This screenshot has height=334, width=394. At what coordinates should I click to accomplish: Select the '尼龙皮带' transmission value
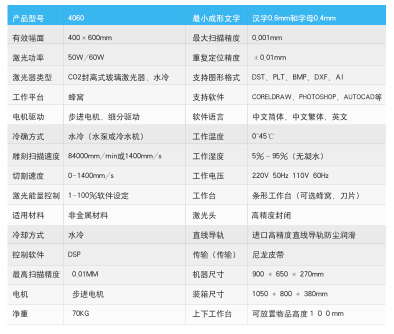tap(268, 255)
